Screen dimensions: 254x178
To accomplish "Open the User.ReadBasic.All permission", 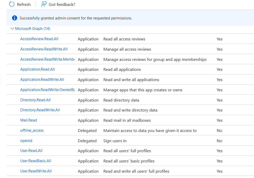I will [36, 161].
